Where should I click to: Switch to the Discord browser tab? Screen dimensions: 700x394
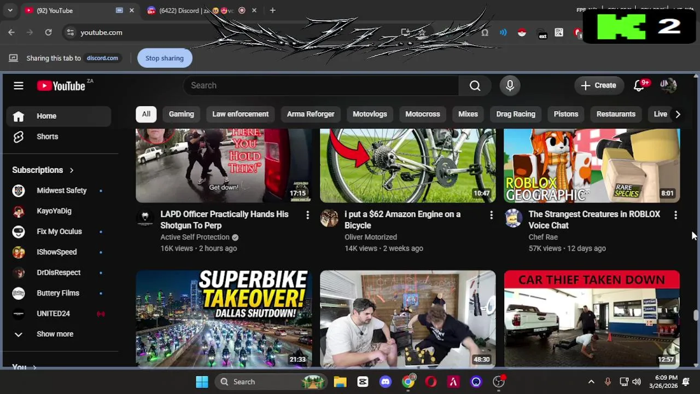pyautogui.click(x=198, y=10)
